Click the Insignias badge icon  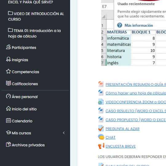(8, 59)
